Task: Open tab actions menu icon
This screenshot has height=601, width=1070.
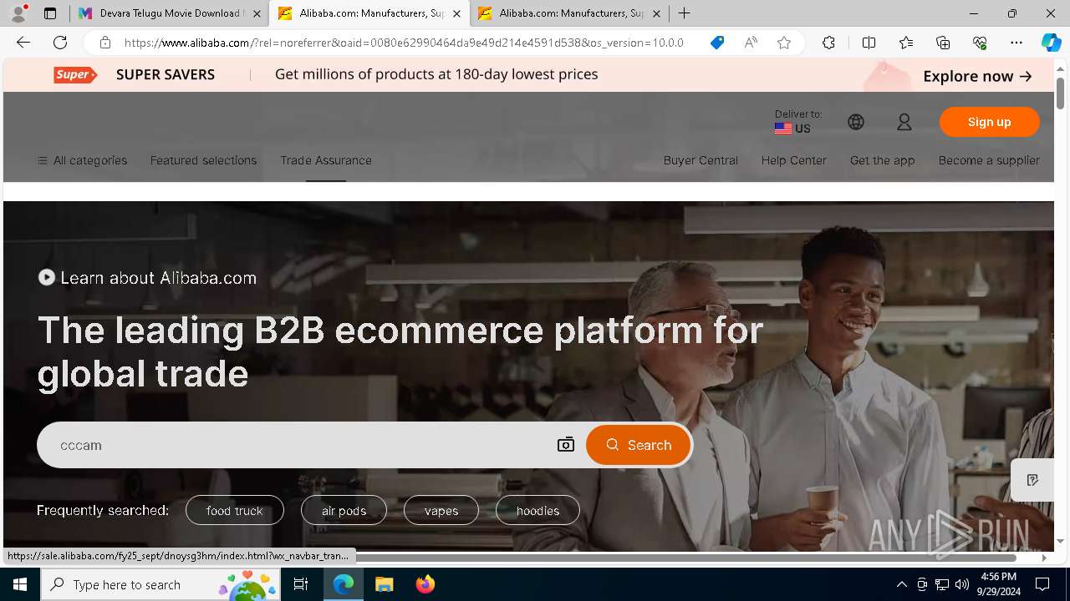Action: click(50, 13)
